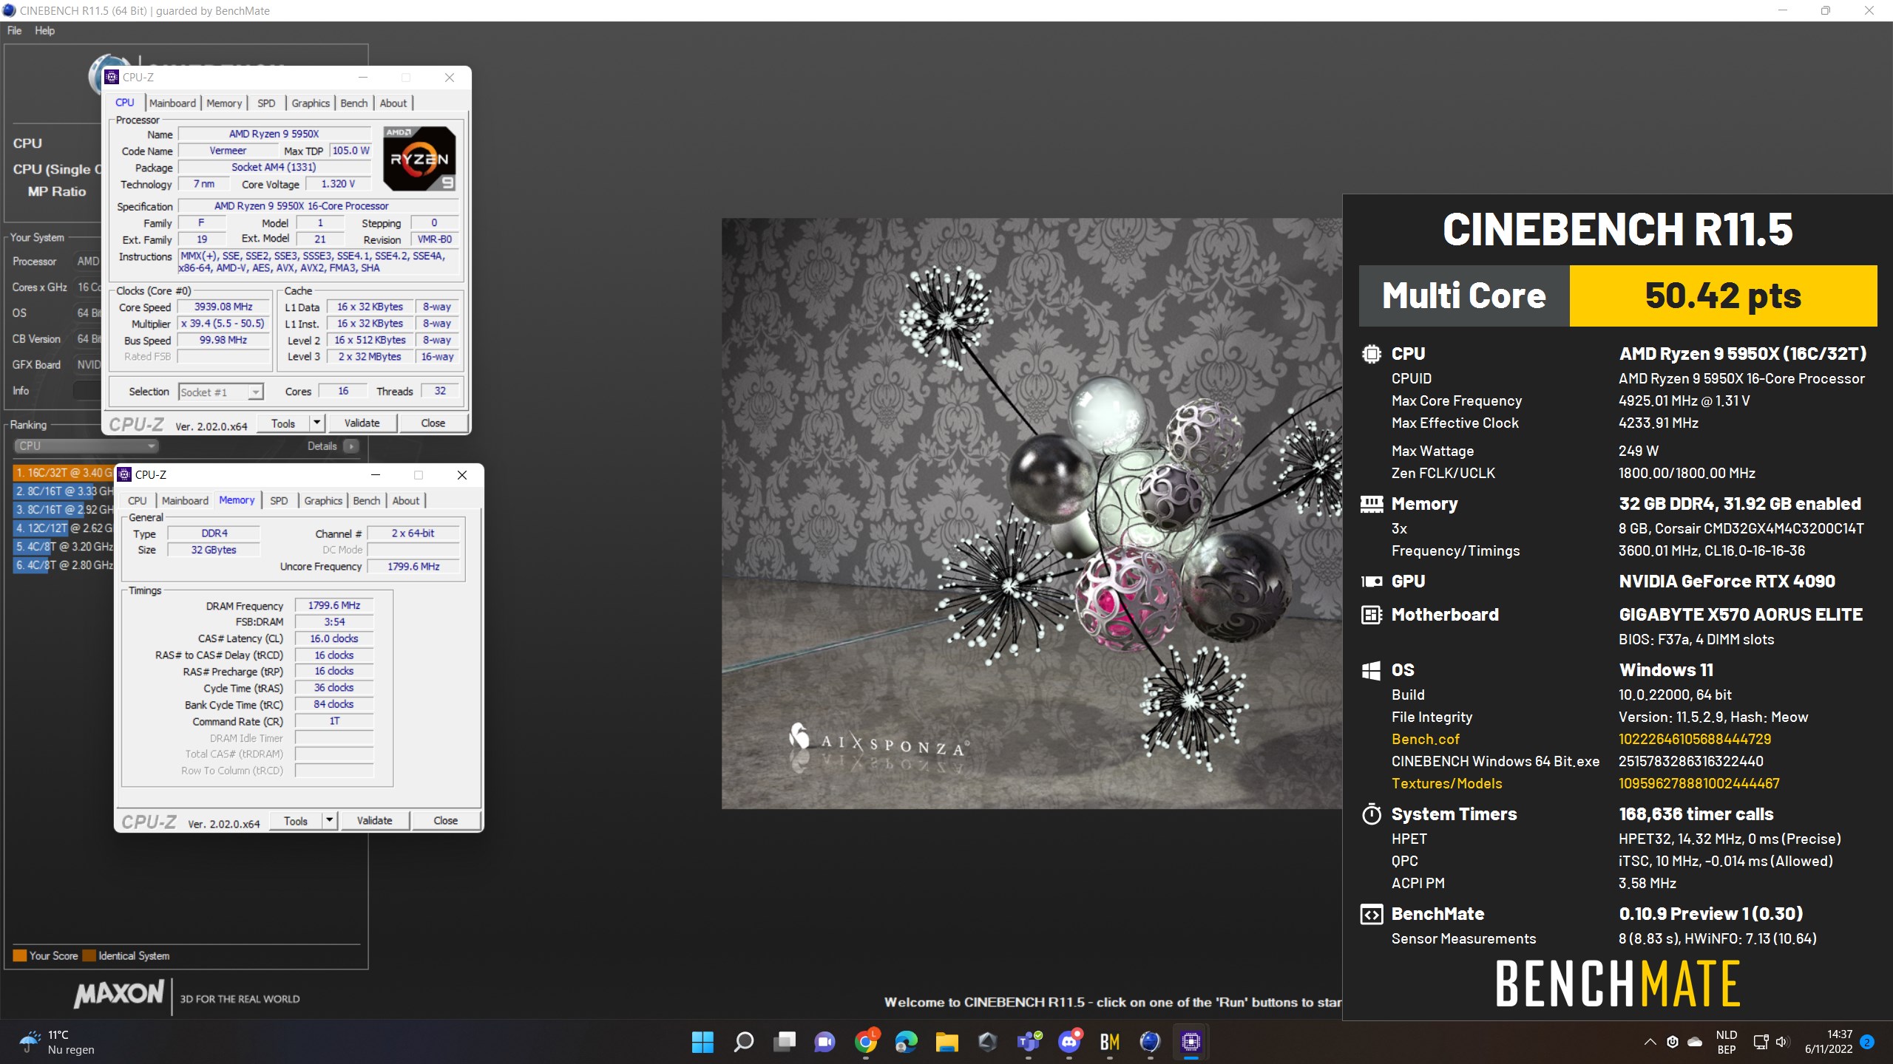This screenshot has height=1064, width=1893.
Task: Switch the NLD BEP input language
Action: coord(1727,1042)
